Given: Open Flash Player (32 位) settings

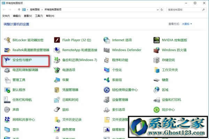Looking at the screenshot, I should click(77, 40).
